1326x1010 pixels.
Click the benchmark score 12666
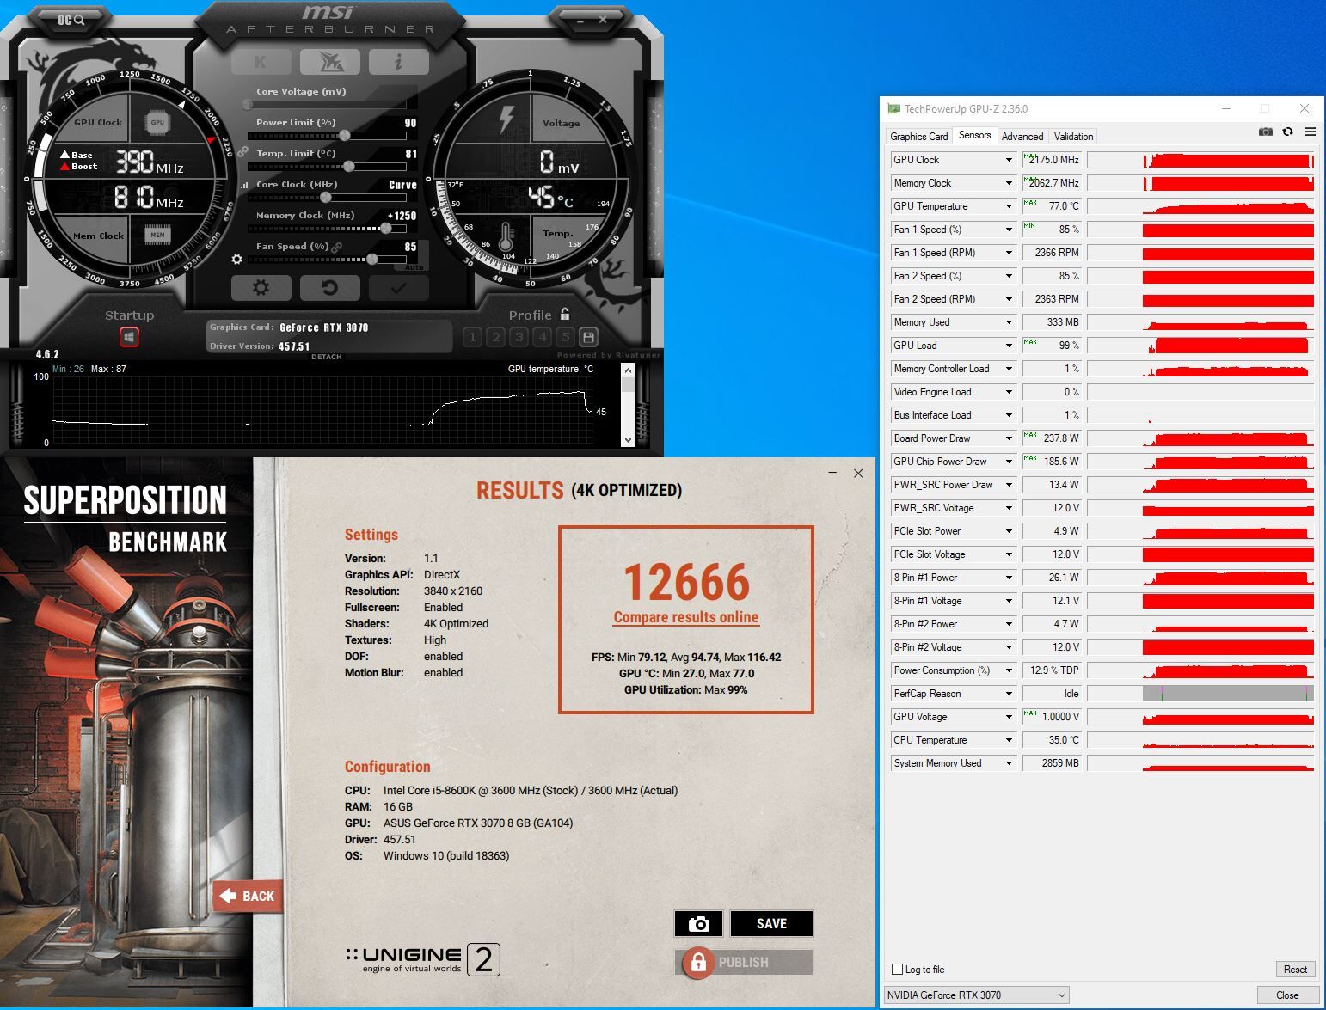click(686, 582)
